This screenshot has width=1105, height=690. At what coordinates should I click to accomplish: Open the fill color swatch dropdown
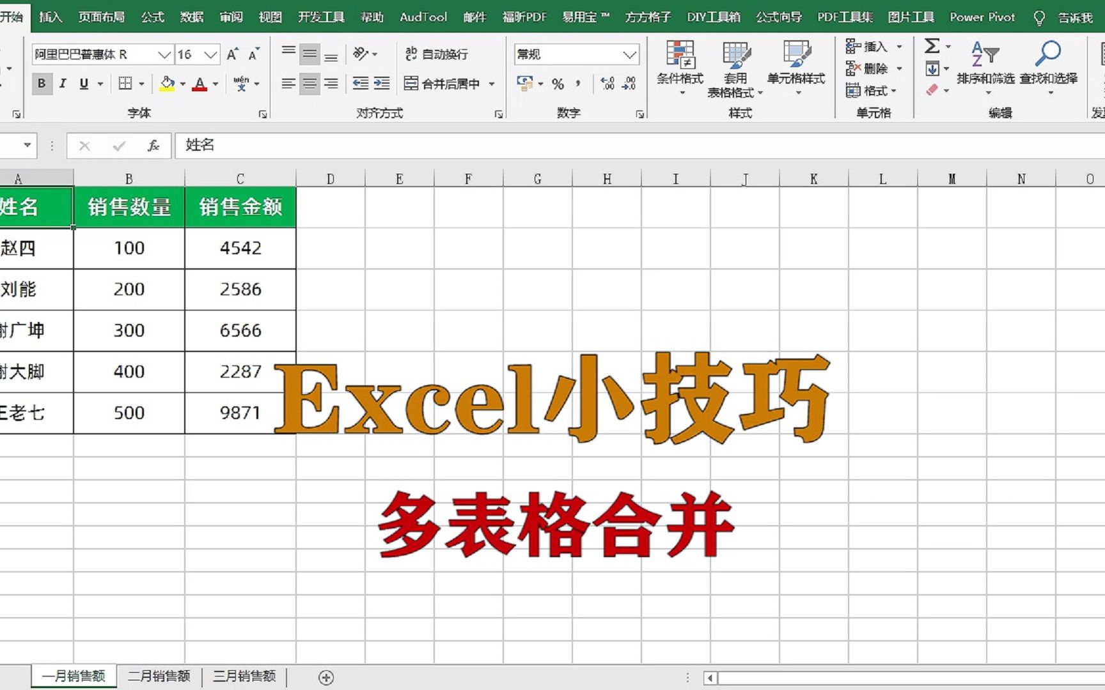coord(182,83)
